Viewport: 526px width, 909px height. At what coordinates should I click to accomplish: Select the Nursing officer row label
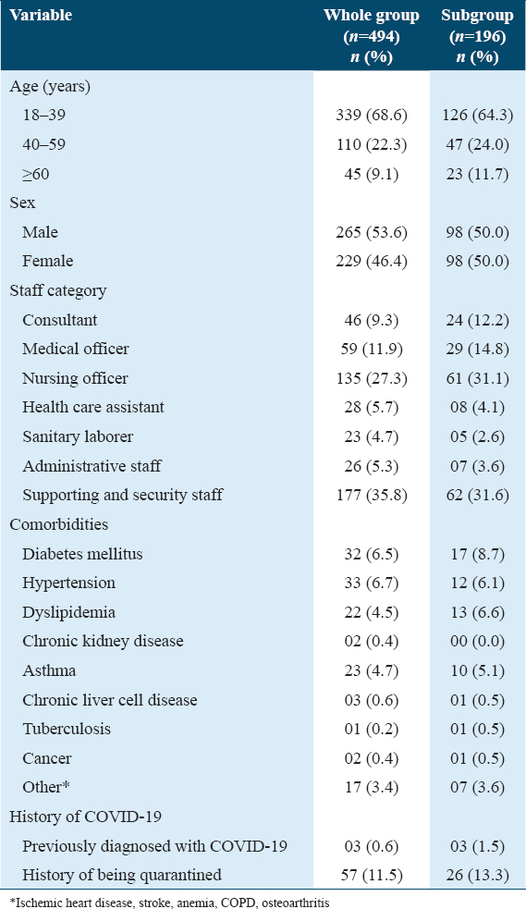pos(75,378)
